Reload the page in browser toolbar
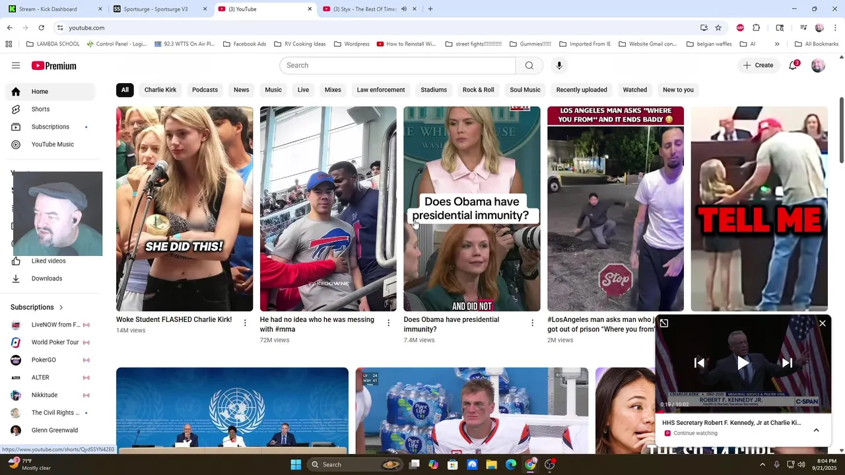845x475 pixels. tap(41, 28)
